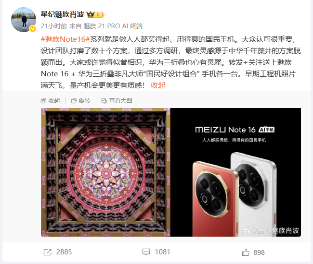Click the comment speech bubble icon
Image resolution: width=313 pixels, height=264 pixels.
coord(146,252)
